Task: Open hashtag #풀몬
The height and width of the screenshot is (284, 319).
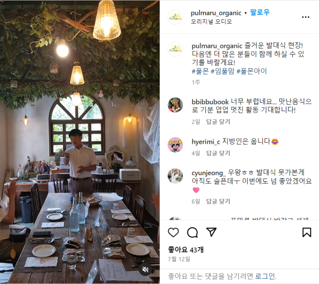Action: [x=201, y=71]
